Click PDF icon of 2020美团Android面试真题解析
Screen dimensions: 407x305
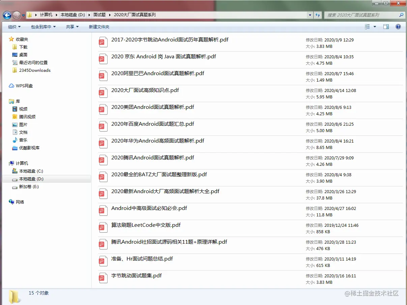103,110
